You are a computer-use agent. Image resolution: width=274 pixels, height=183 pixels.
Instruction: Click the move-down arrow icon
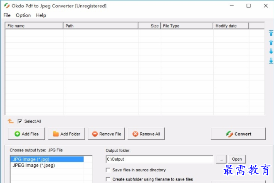pos(271,51)
